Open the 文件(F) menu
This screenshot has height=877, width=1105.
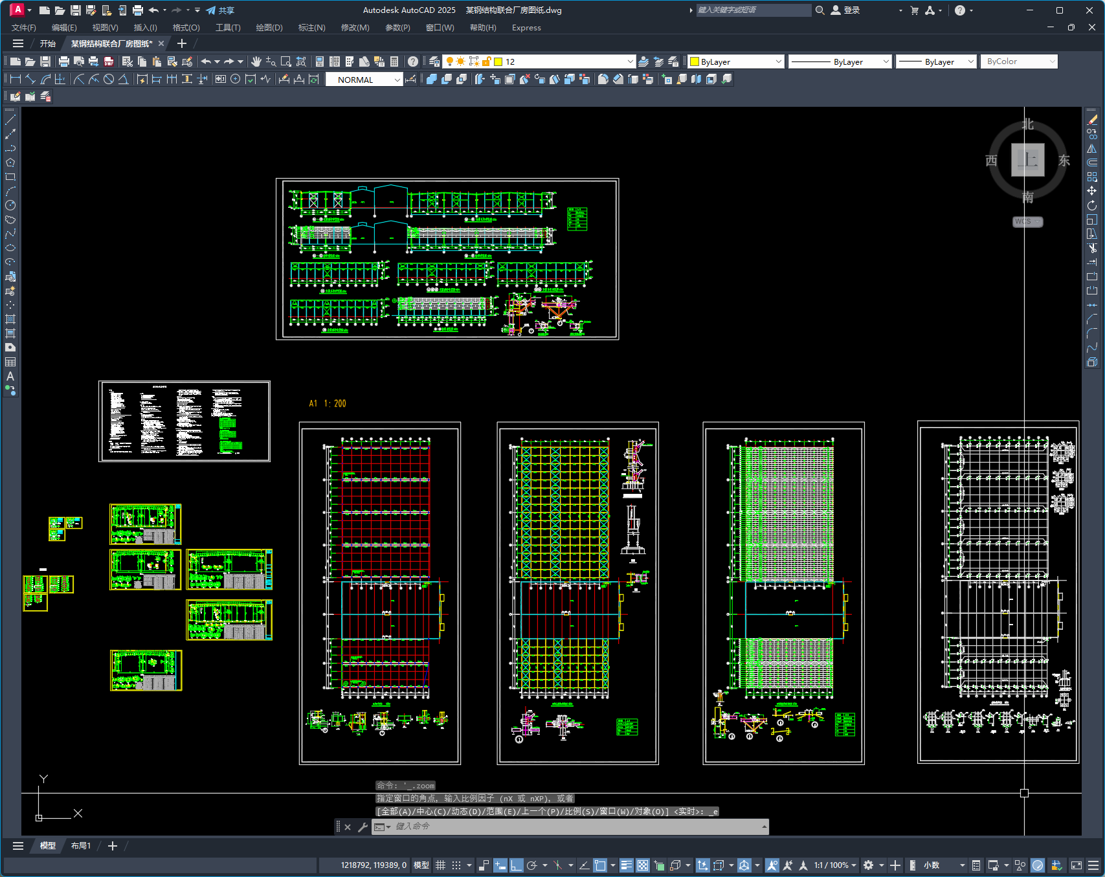[24, 28]
